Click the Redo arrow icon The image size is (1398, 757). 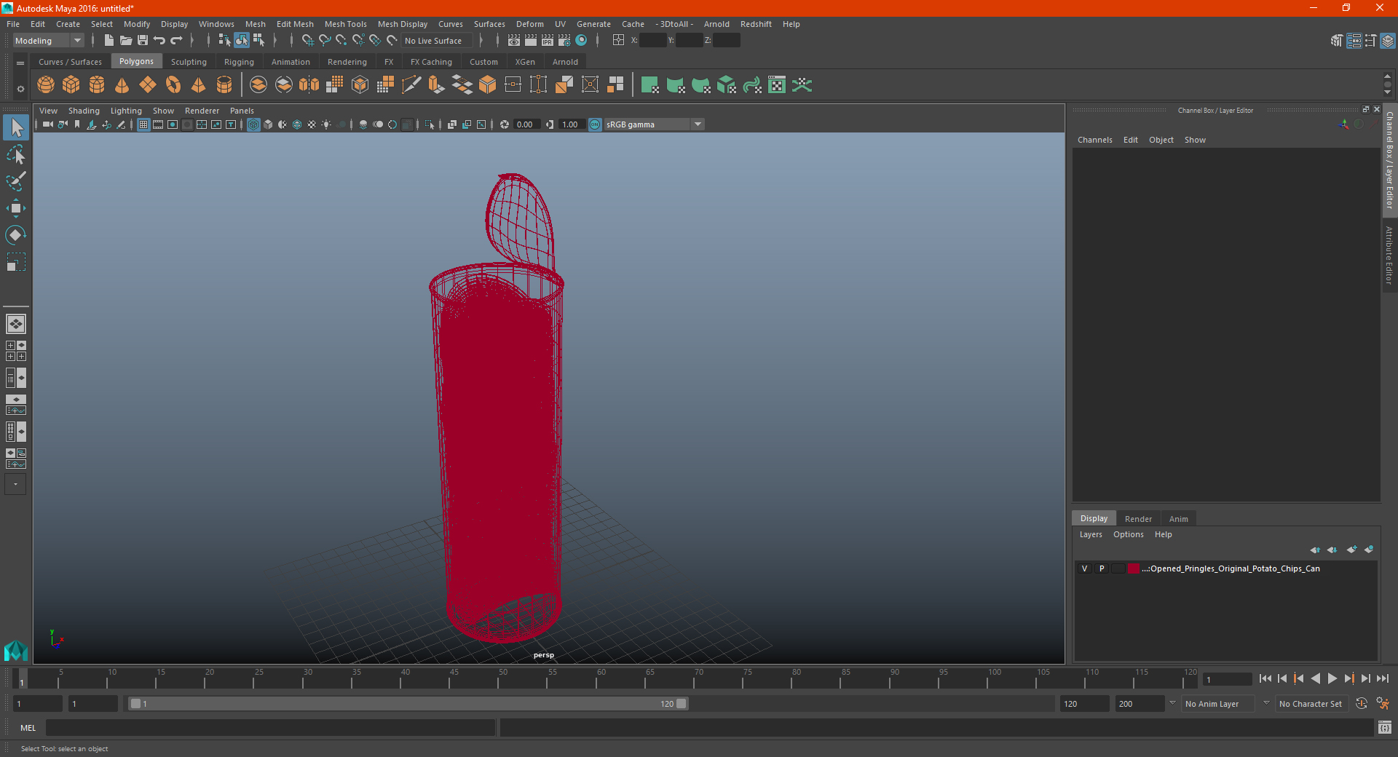click(176, 41)
